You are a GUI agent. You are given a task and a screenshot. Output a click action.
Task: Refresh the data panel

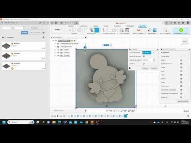40,23
